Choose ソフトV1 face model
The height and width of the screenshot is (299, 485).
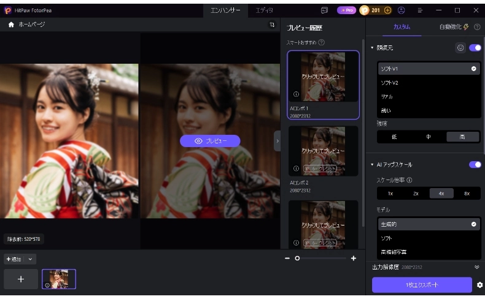pos(429,69)
